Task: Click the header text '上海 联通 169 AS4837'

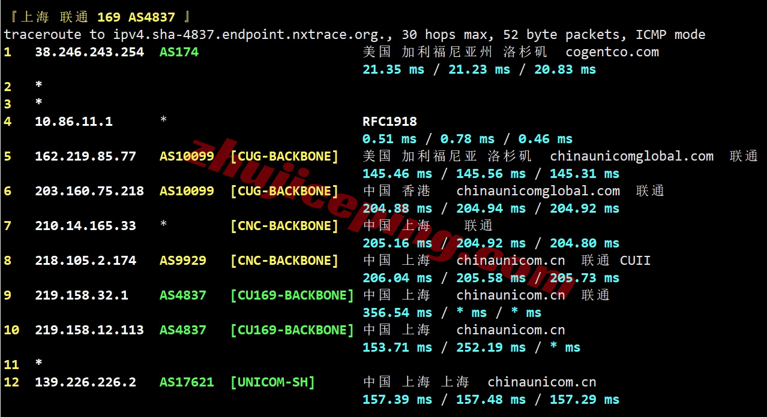Action: coord(98,17)
